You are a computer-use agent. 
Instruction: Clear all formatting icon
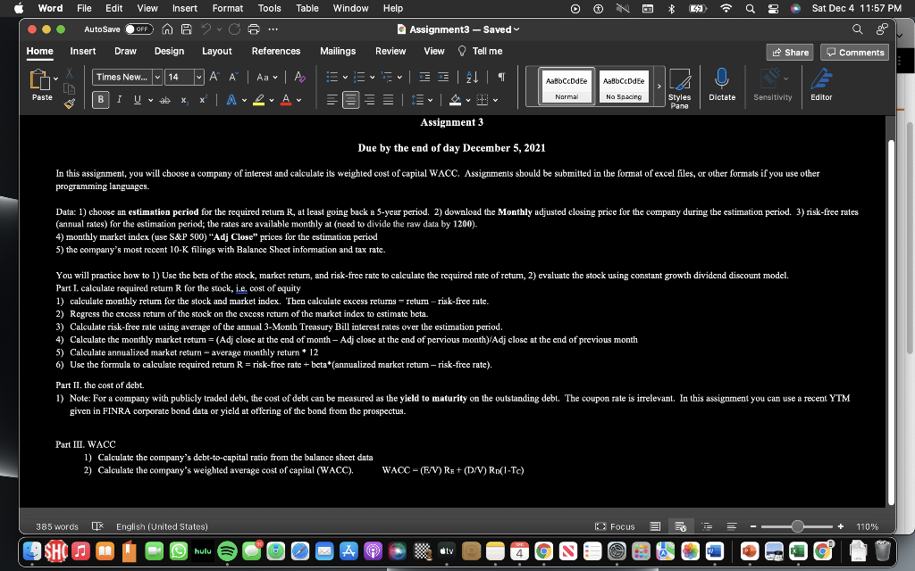point(300,77)
